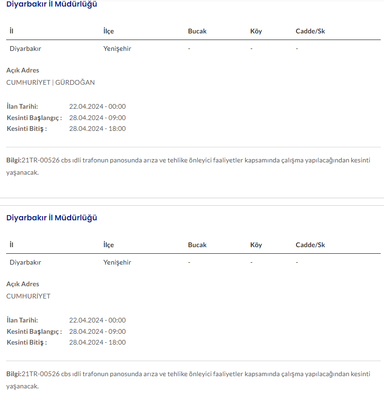384x403 pixels.
Task: Click the Yenişehir cell in the first table
Action: pyautogui.click(x=117, y=48)
